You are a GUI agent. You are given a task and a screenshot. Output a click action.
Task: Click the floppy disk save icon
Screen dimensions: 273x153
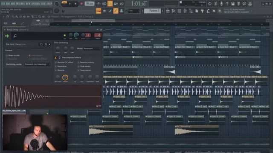click(233, 4)
